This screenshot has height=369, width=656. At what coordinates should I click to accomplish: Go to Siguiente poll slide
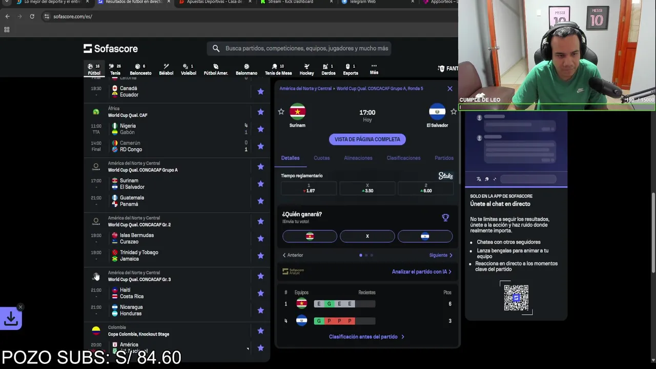click(x=441, y=255)
